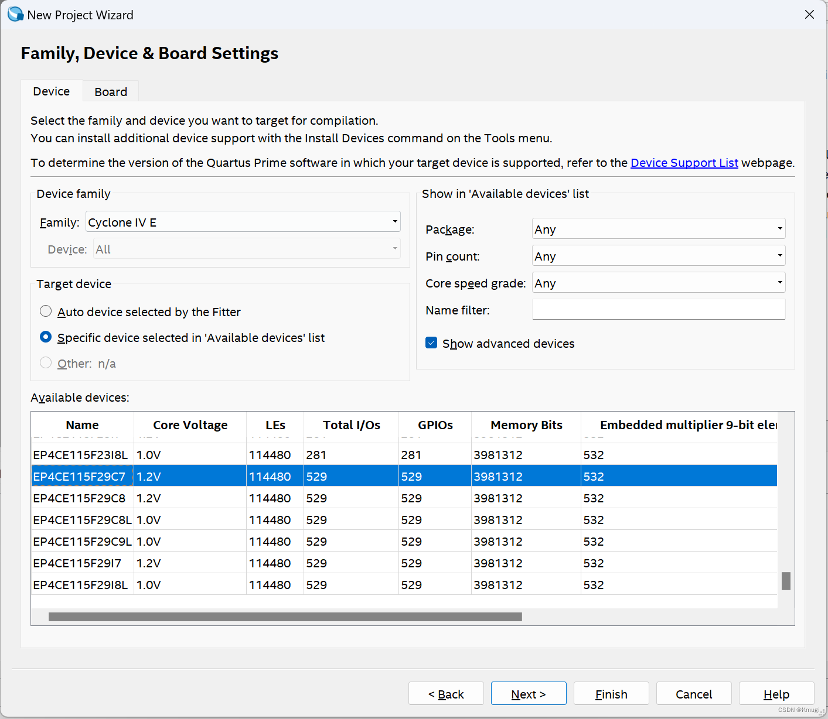Click the Cancel button
The width and height of the screenshot is (828, 719).
click(694, 694)
